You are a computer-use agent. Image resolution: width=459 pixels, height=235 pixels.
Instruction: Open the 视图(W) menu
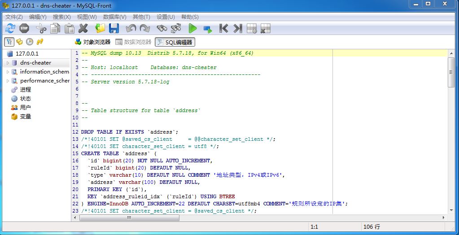click(87, 17)
